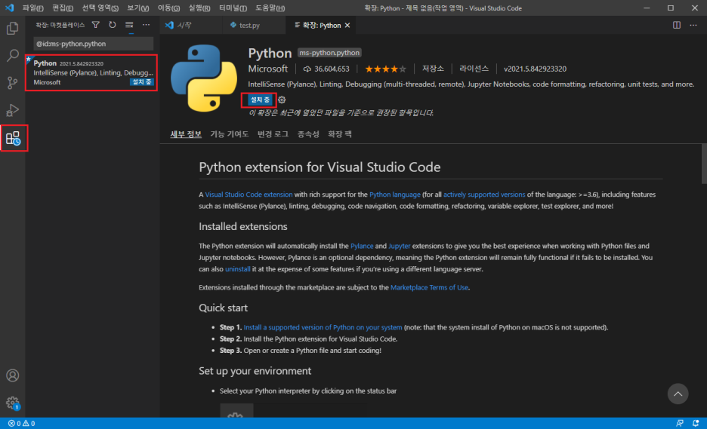Click the version text v2021.5.842923320
The width and height of the screenshot is (707, 429).
(536, 69)
